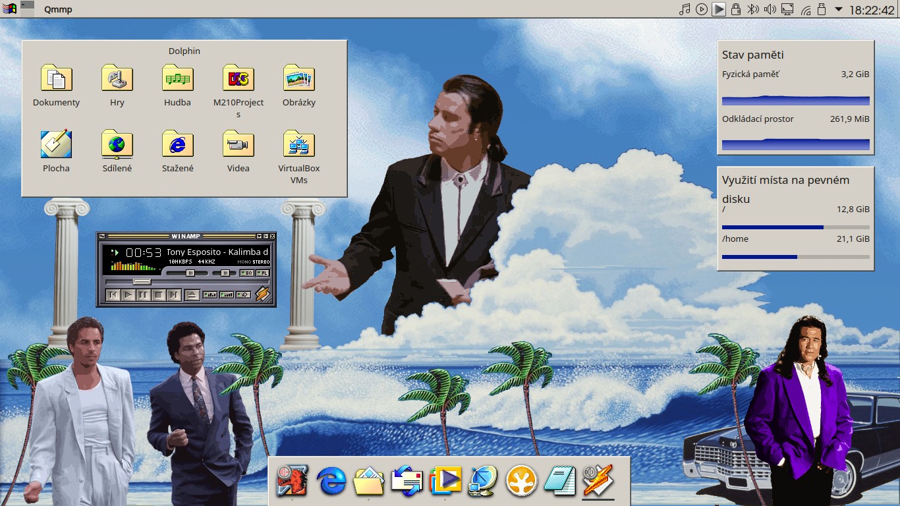
Task: Toggle repeat in Winamp
Action: pyautogui.click(x=243, y=295)
